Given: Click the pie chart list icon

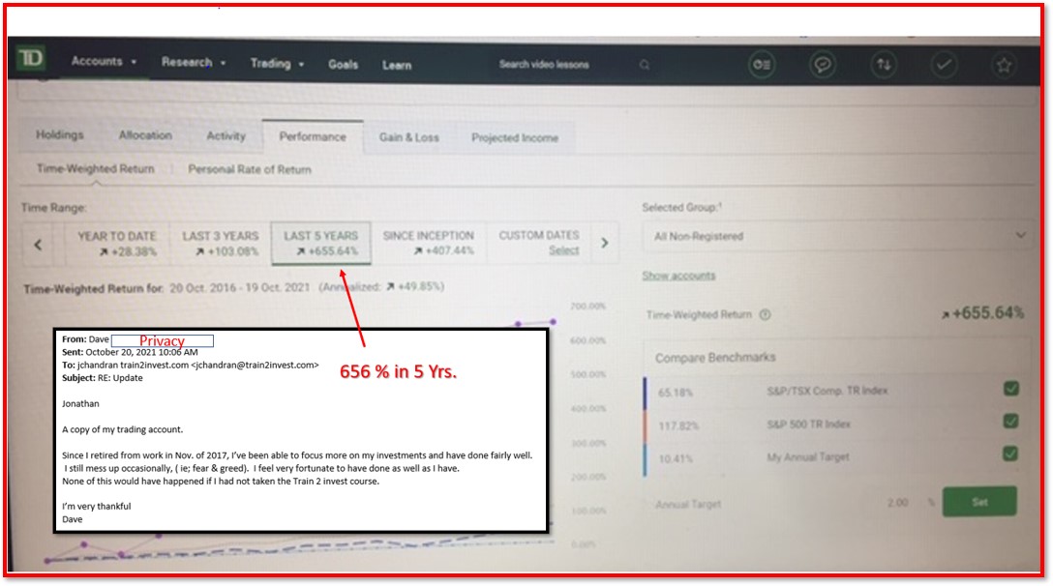Looking at the screenshot, I should click(x=763, y=65).
